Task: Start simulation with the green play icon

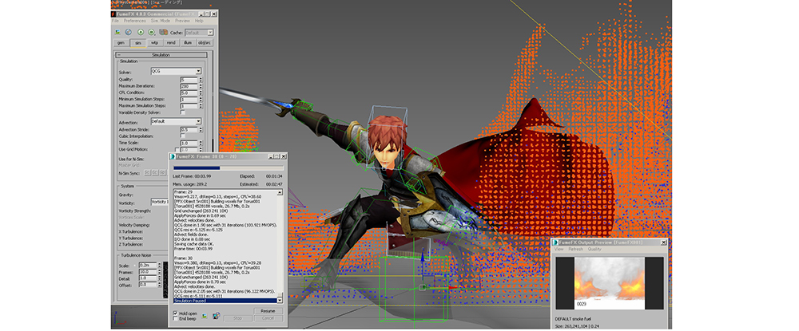Action: pos(142,31)
